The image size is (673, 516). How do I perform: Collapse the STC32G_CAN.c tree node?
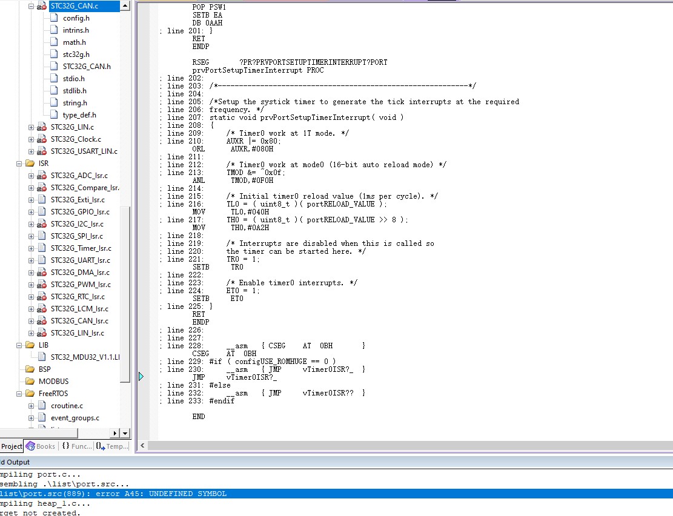tap(31, 6)
